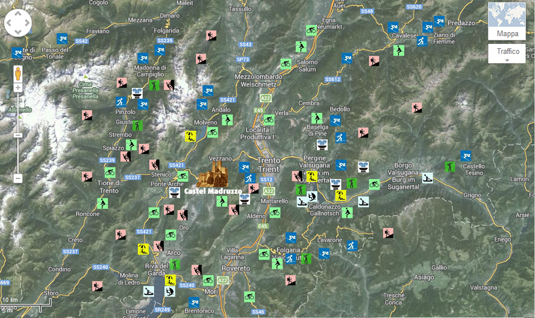
Task: Select the skiing marker near Brentonico
Action: coord(194,302)
